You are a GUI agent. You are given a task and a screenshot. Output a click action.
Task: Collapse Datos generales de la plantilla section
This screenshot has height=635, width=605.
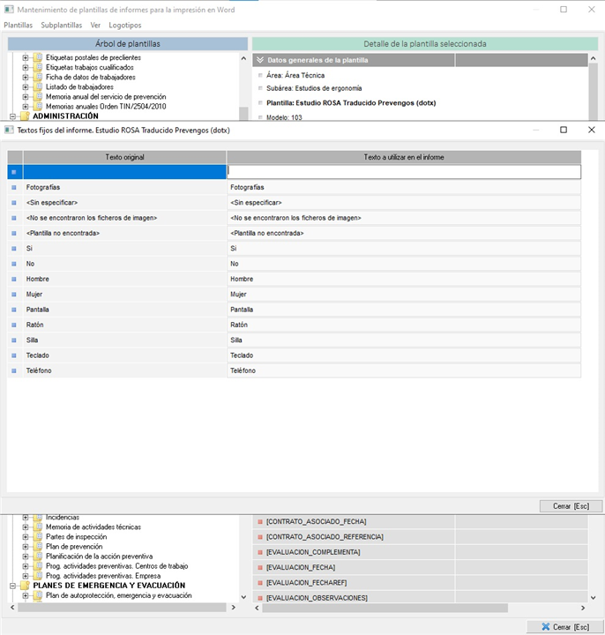[x=260, y=60]
